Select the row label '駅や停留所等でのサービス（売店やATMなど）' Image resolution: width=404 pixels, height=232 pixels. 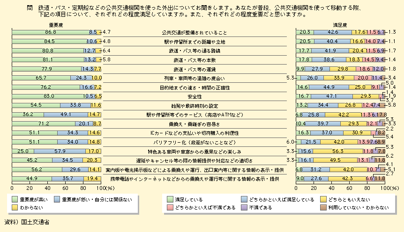point(195,115)
